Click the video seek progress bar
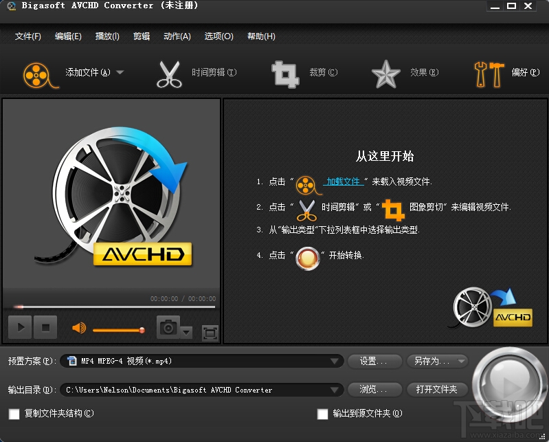Screen dimensions: 549x442 (x=115, y=307)
